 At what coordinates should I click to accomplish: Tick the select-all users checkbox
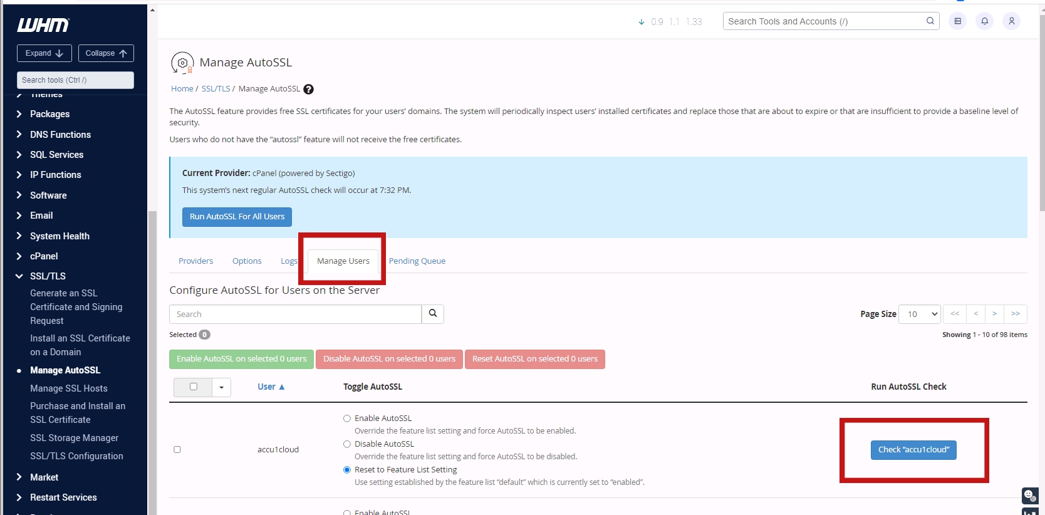click(194, 387)
